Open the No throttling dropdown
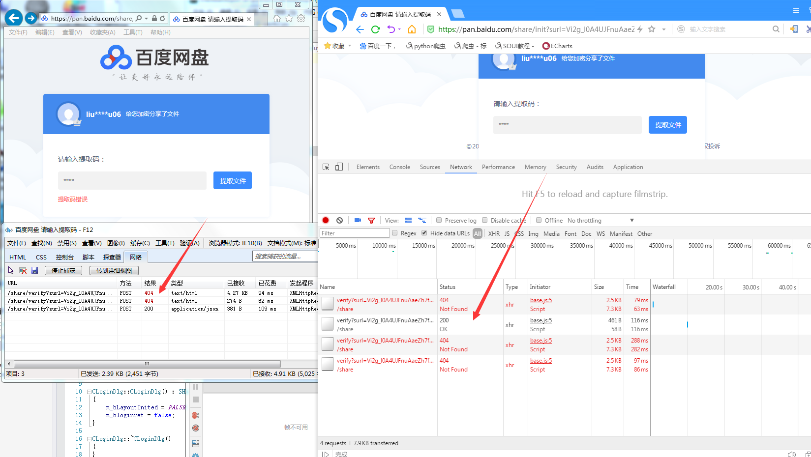811x457 pixels. [601, 221]
